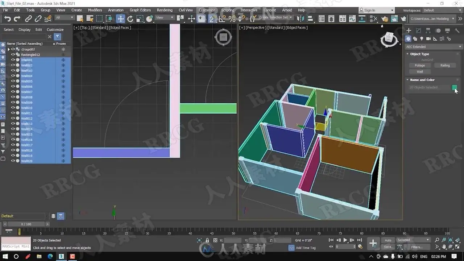Open the Create Selection Set dropdown
464x261 pixels.
click(x=275, y=17)
